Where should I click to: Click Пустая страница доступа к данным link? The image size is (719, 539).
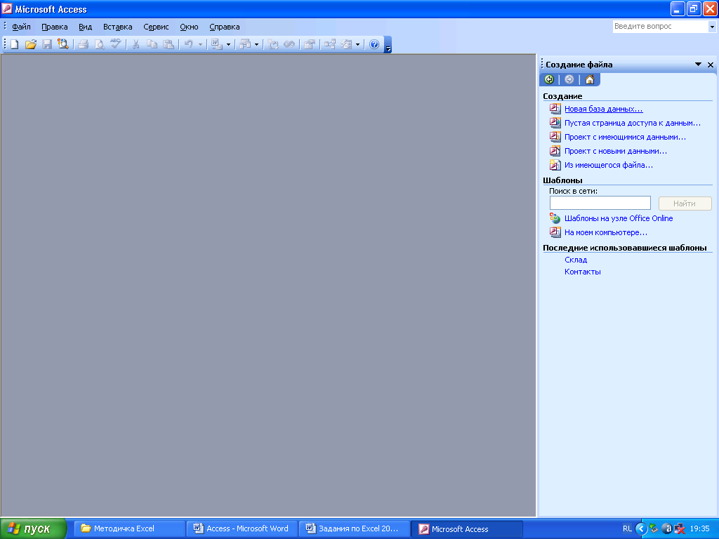(633, 123)
